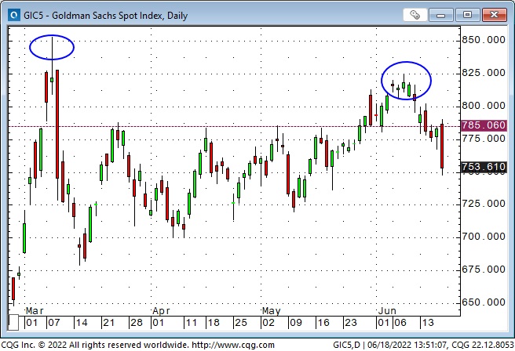
Task: Click the chart title 'GIC5 - Goldman Sachs Spot Index, Daily'
Action: [x=105, y=16]
